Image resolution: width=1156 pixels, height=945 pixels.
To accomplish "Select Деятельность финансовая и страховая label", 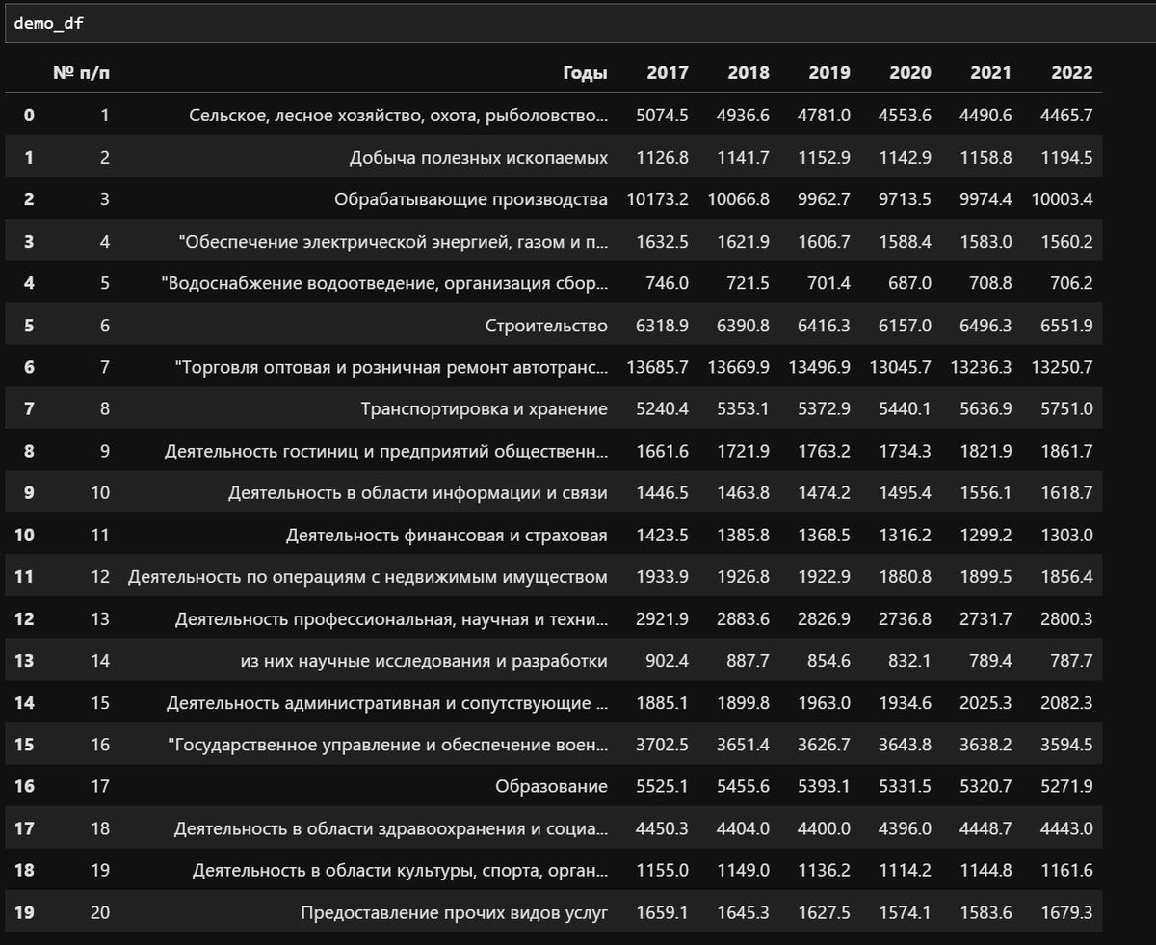I will coord(447,535).
